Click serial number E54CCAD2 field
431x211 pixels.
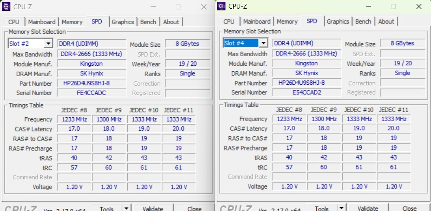pyautogui.click(x=307, y=93)
